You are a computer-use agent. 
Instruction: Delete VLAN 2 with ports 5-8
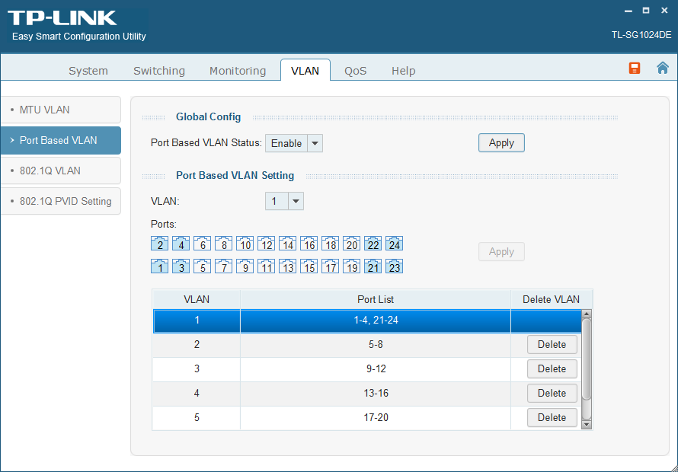(x=552, y=345)
